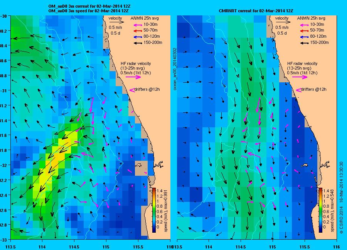Click the left panel speed color bar
This screenshot has height=250, width=347.
(154, 210)
